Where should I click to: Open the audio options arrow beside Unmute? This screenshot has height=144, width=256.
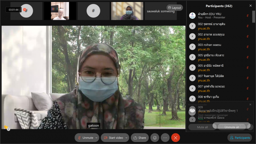[x=96, y=138]
